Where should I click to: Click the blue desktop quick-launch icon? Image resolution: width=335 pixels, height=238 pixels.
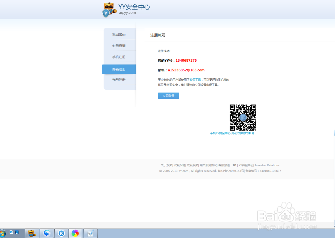(17, 232)
